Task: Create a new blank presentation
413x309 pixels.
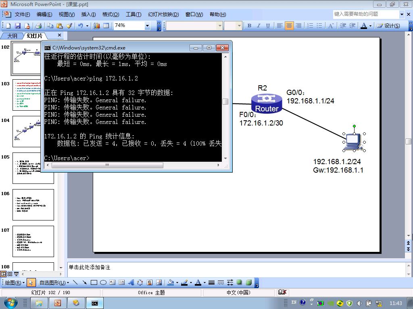Action: [8, 25]
